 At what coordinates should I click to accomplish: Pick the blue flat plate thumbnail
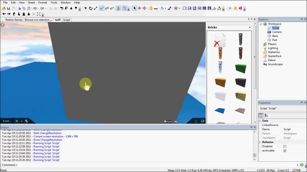(220, 110)
